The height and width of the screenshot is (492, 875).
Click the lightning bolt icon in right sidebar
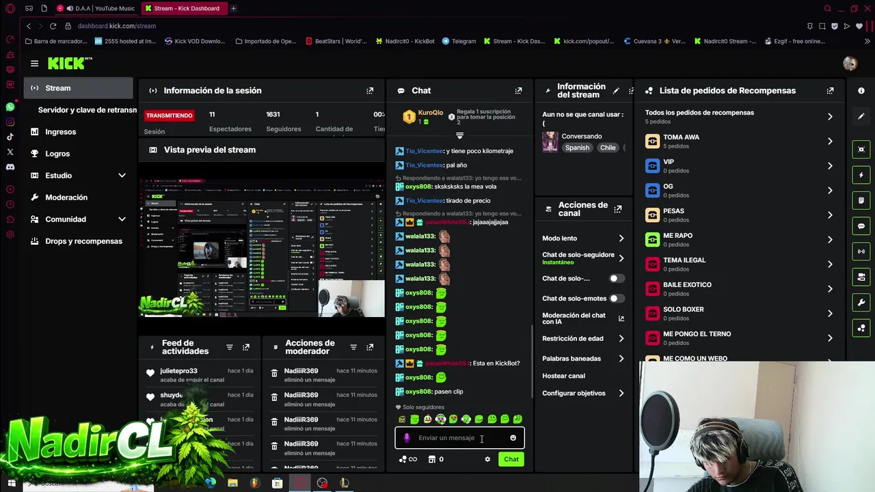click(x=861, y=175)
